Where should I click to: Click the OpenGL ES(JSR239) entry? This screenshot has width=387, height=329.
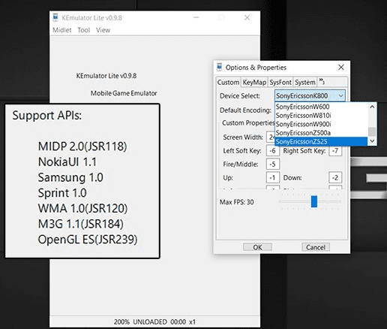(88, 240)
